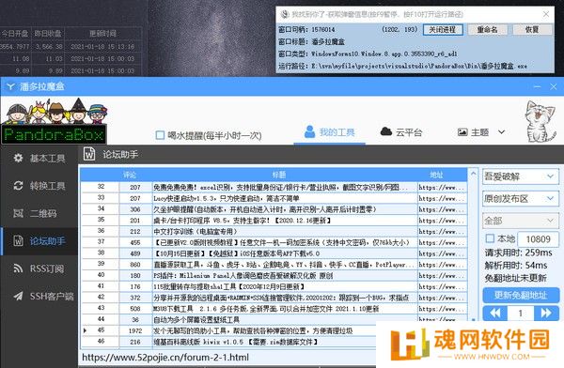The width and height of the screenshot is (564, 368).
Task: Open RSS订阅 in the sidebar
Action: [39, 268]
